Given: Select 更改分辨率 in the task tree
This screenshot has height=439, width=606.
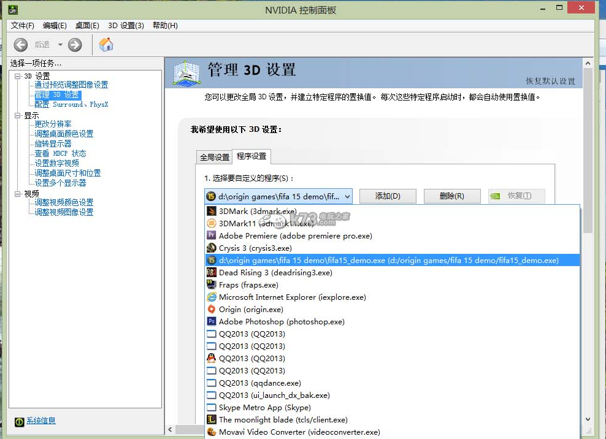Looking at the screenshot, I should (53, 124).
